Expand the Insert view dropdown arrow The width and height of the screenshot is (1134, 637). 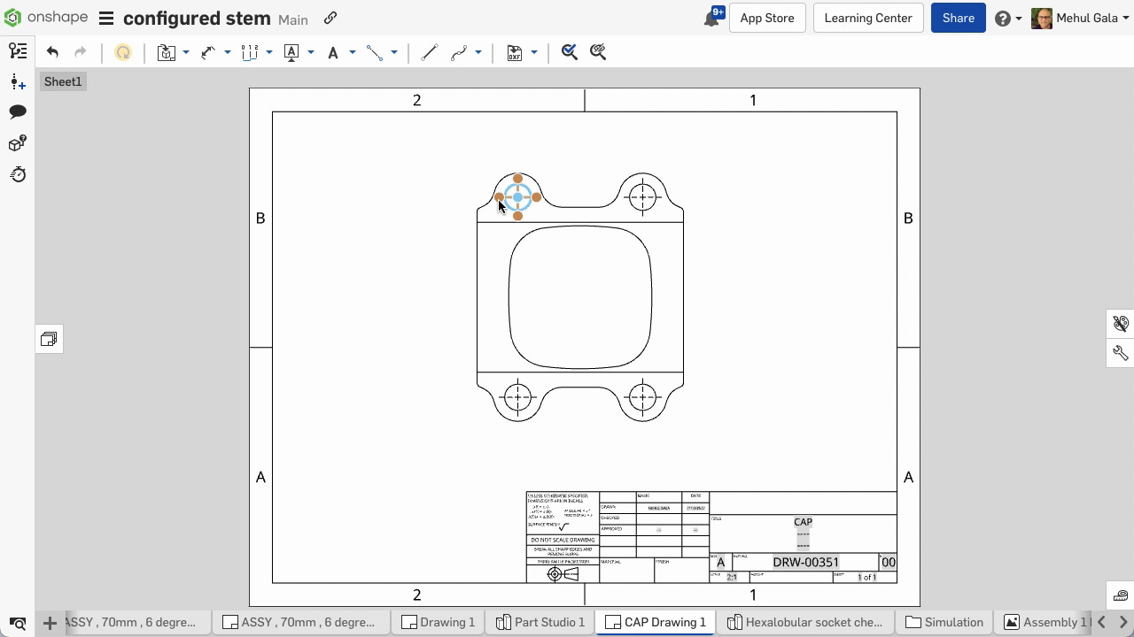pyautogui.click(x=186, y=53)
